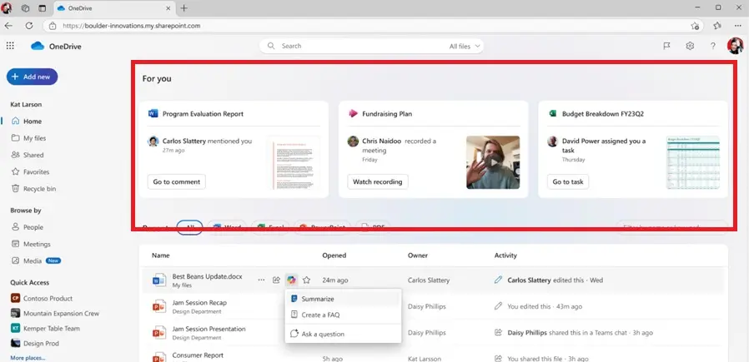Open the Jam Session Presentation file name
749x362 pixels.
tap(209, 329)
